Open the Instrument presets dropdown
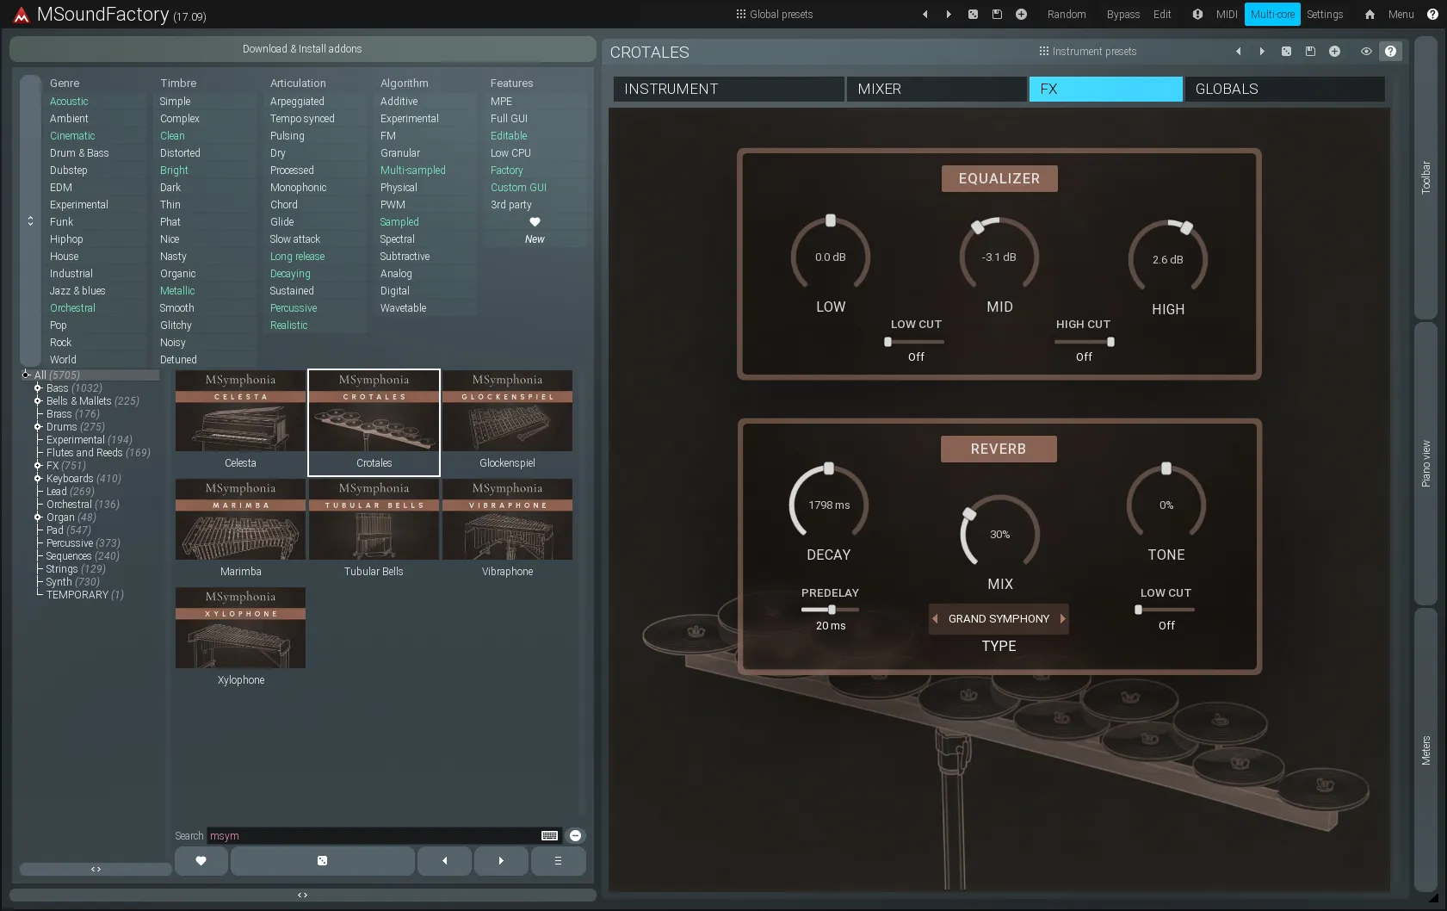 1087,52
